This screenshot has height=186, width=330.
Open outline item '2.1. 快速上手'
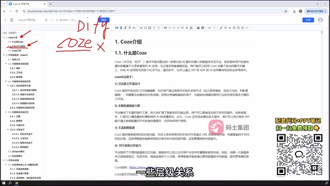click(14, 59)
